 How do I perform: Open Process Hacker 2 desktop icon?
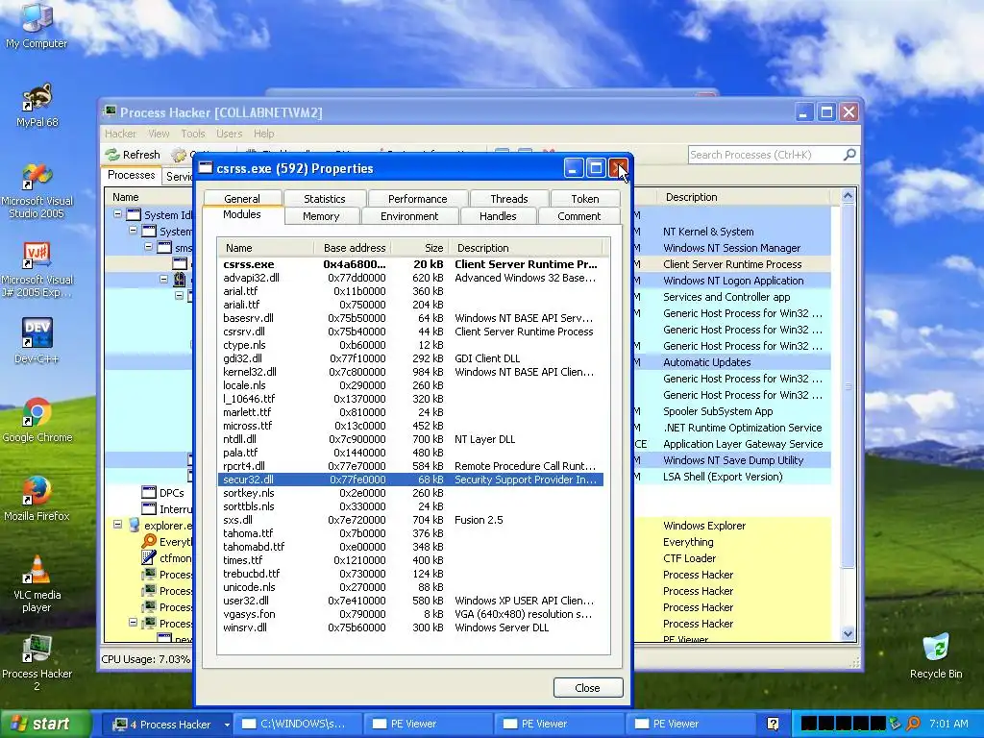(37, 663)
